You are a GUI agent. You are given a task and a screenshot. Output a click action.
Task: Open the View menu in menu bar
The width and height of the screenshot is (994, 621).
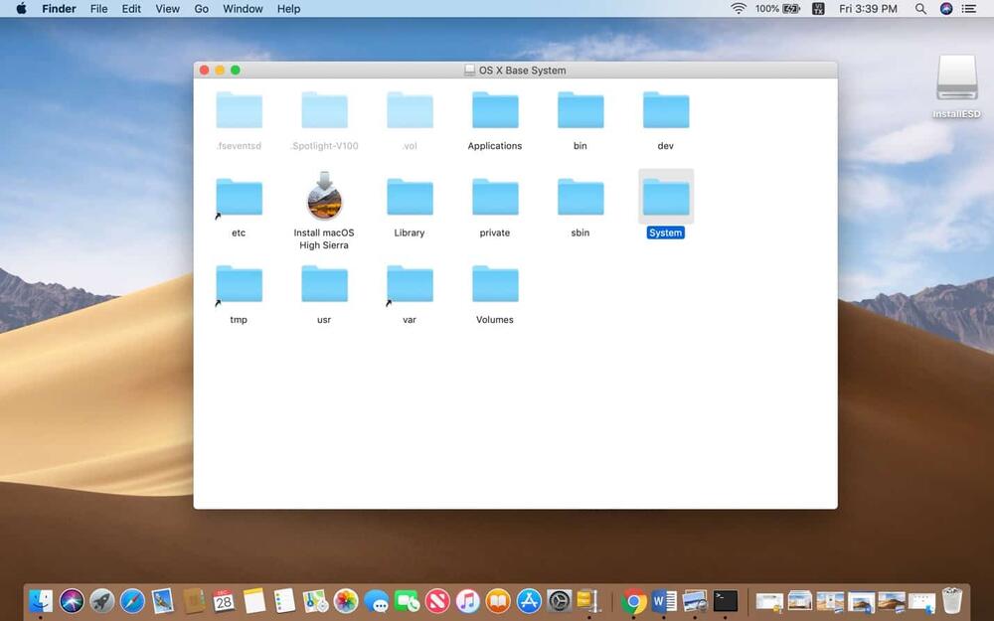click(x=168, y=9)
